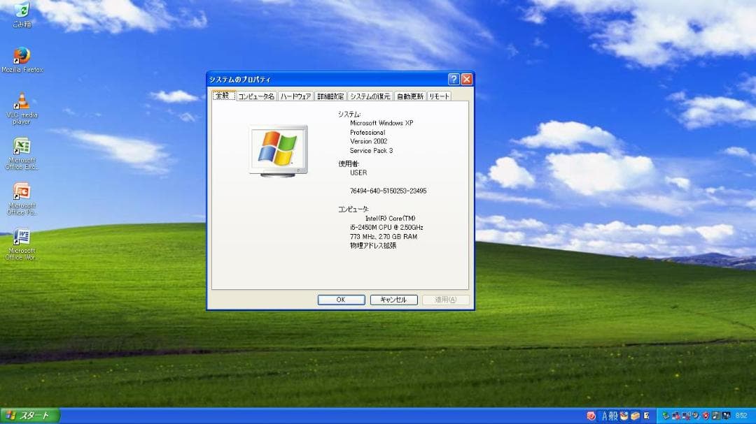The image size is (756, 424).
Task: Open the 自動更新 tab
Action: pos(409,96)
